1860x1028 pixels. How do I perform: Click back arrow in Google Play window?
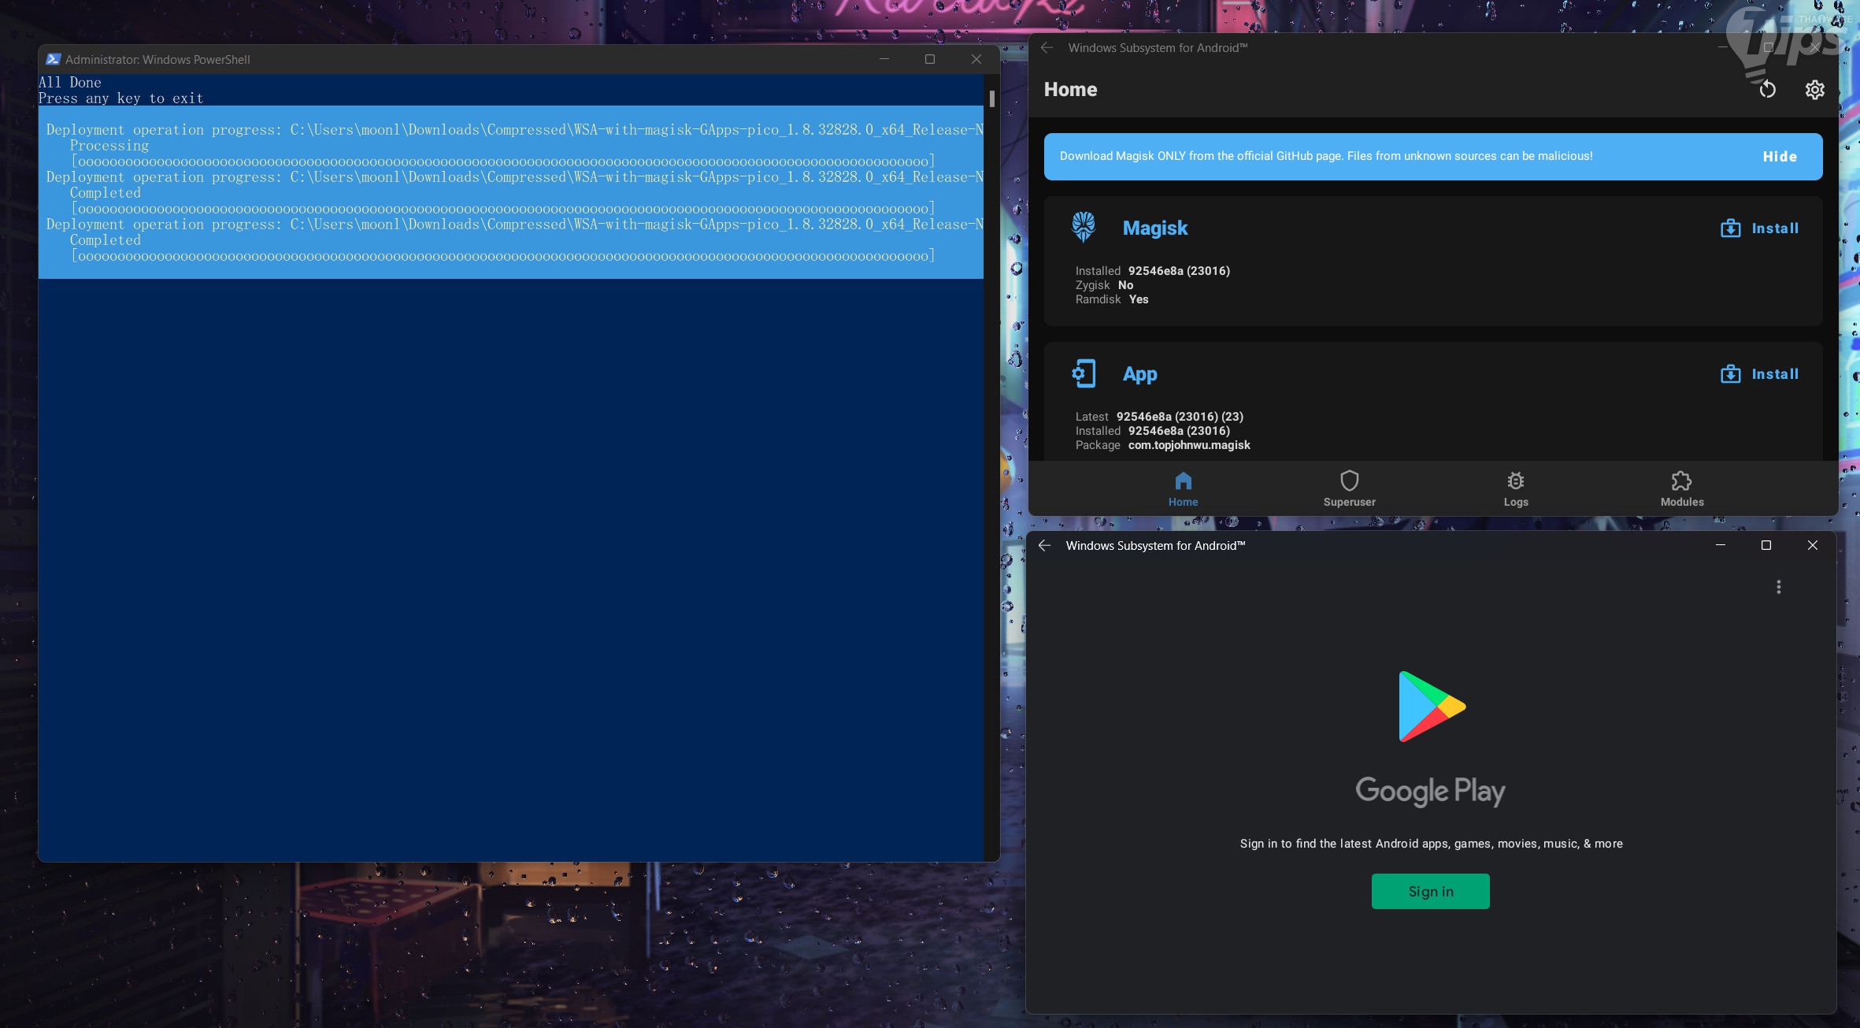1044,545
